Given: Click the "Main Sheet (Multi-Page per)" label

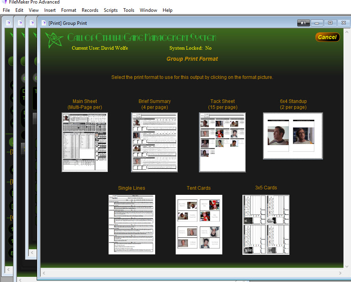Looking at the screenshot, I should pos(85,104).
